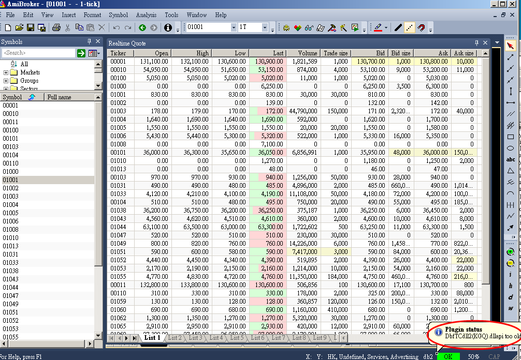Click into the Search symbols field
Viewport: 521px width, 360px height.
pyautogui.click(x=38, y=53)
